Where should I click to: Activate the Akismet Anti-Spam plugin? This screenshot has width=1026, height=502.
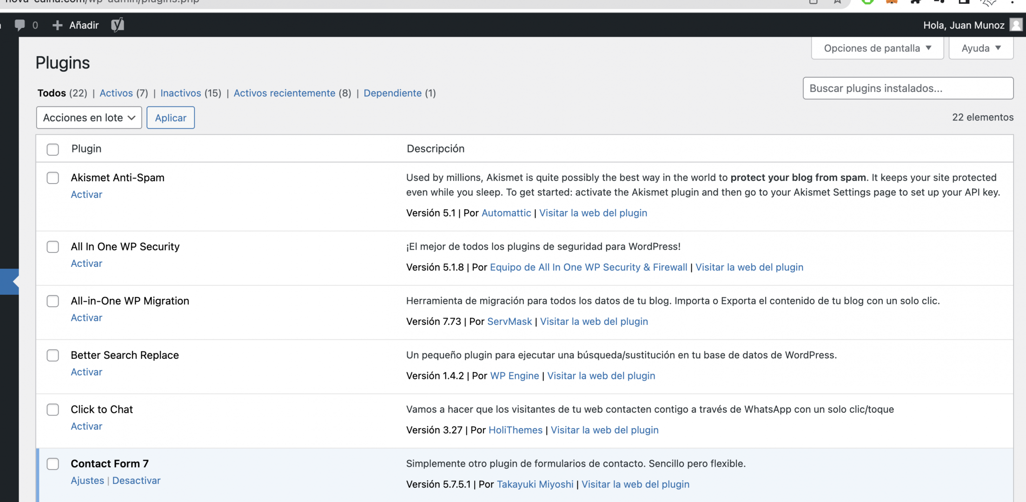coord(86,194)
